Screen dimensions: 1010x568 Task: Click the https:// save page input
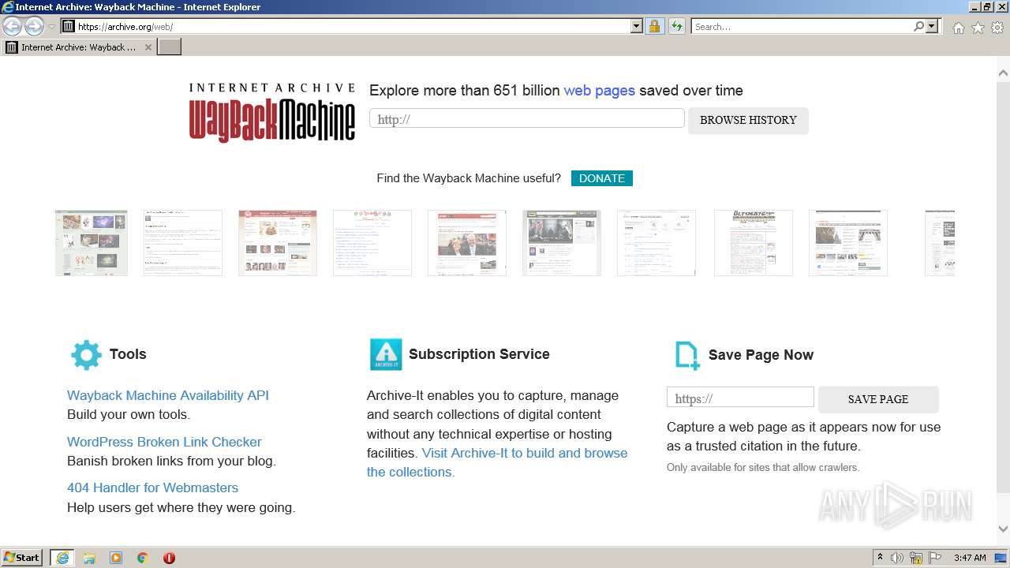pos(740,398)
